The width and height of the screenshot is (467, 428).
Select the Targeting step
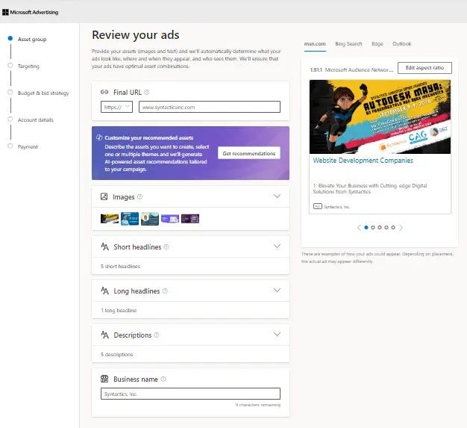pyautogui.click(x=24, y=66)
